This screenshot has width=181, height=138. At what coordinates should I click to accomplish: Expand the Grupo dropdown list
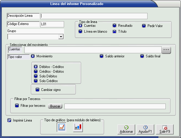point(61,37)
